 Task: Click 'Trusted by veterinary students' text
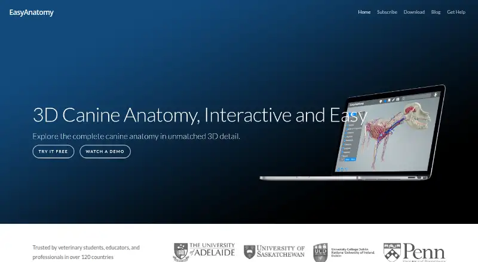pos(86,252)
